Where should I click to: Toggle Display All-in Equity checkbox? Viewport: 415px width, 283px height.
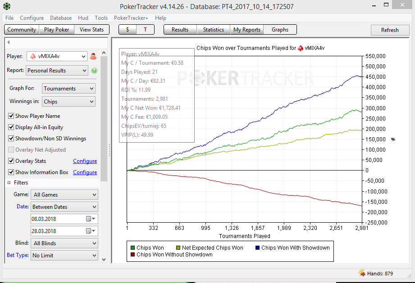(x=11, y=127)
